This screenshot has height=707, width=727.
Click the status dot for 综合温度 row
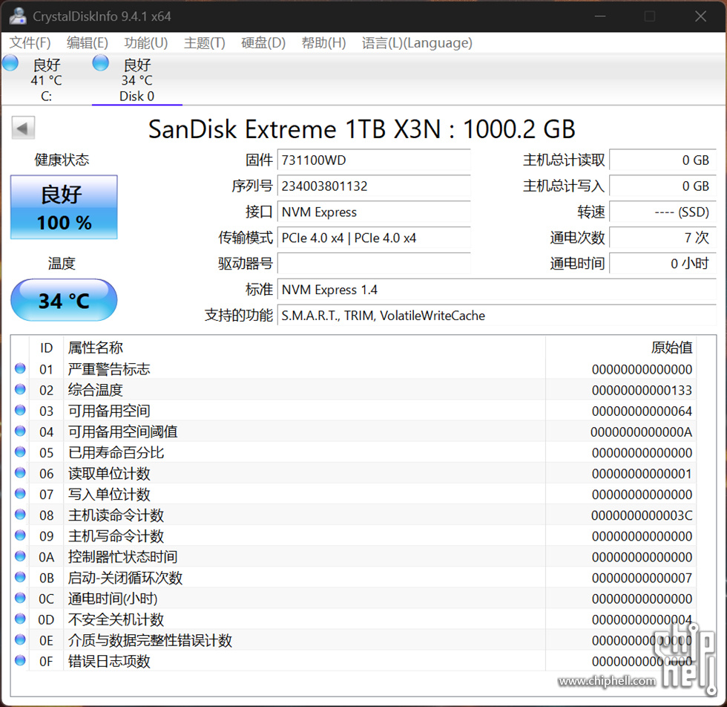point(20,389)
